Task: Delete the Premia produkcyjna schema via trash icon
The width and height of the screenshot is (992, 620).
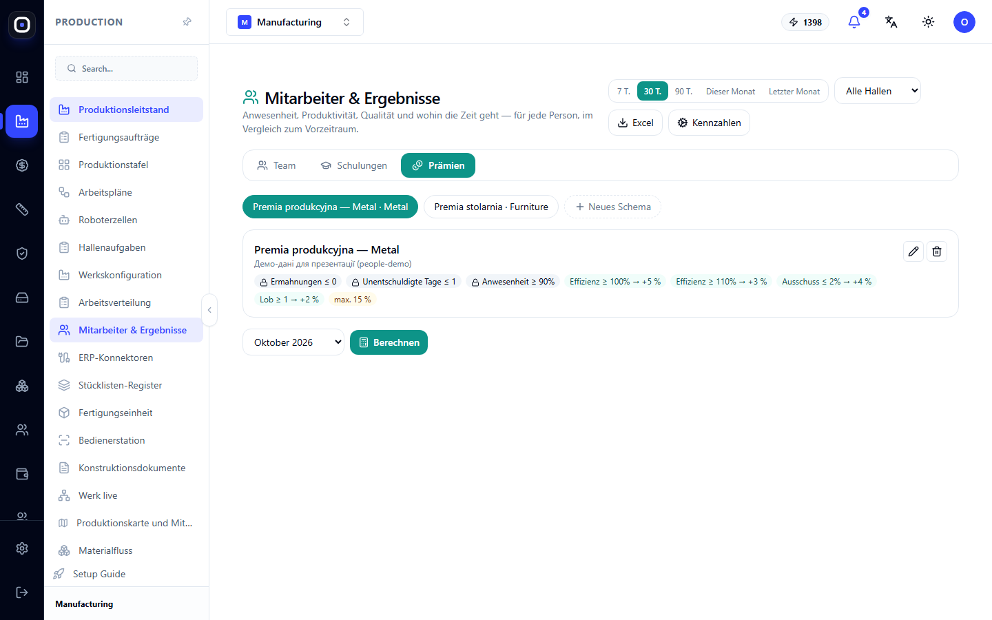Action: tap(937, 251)
